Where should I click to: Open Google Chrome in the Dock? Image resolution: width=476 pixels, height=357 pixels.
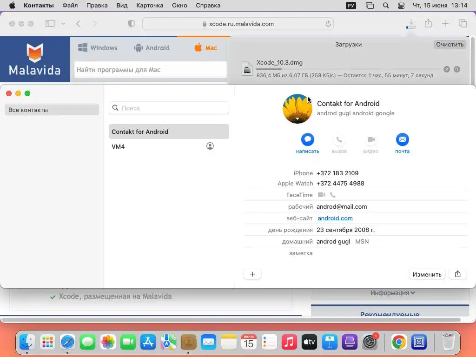[x=399, y=343]
